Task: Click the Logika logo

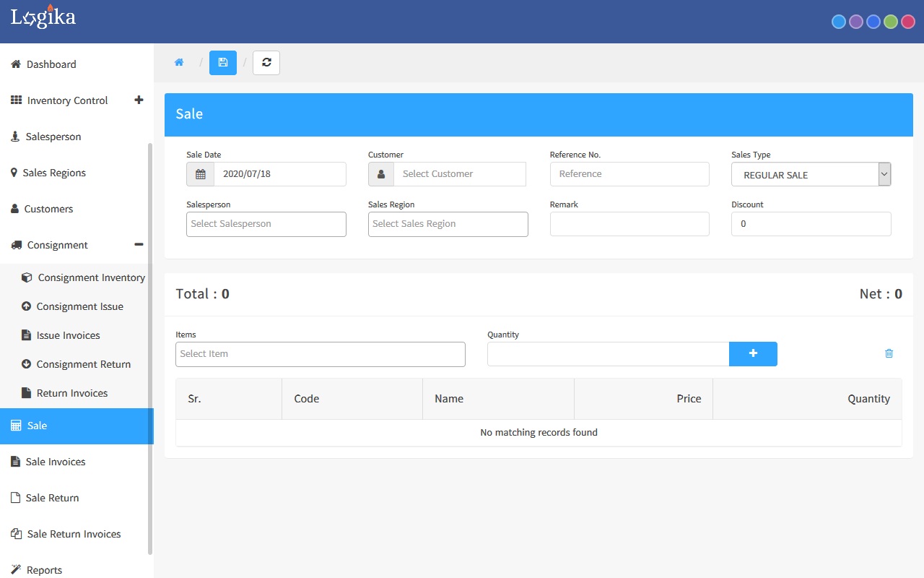Action: coord(43,18)
